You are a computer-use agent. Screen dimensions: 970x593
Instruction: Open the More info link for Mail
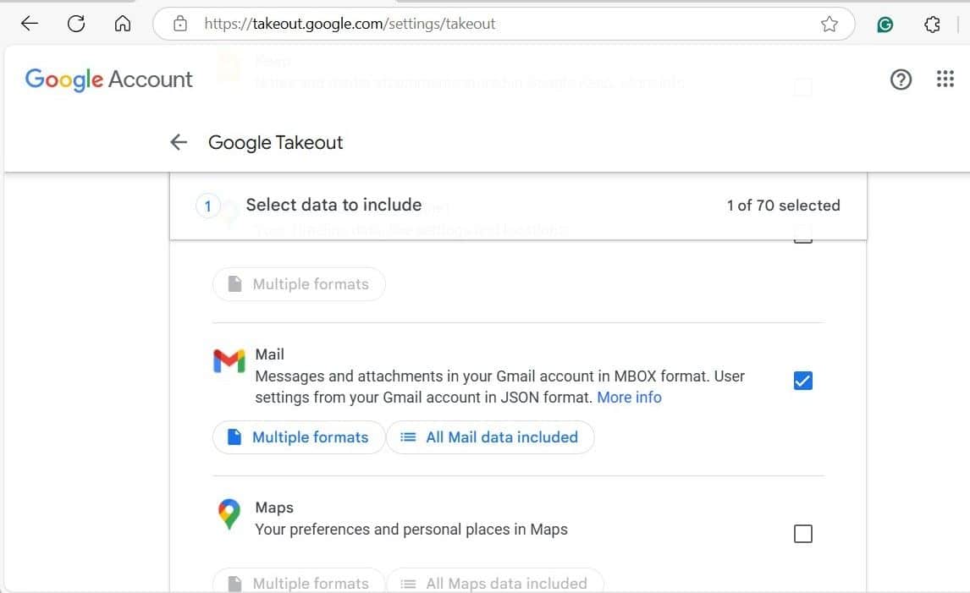click(629, 397)
